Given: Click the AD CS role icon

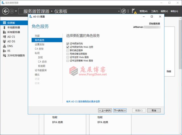Looking at the screenshot, I should pyautogui.click(x=5, y=37).
